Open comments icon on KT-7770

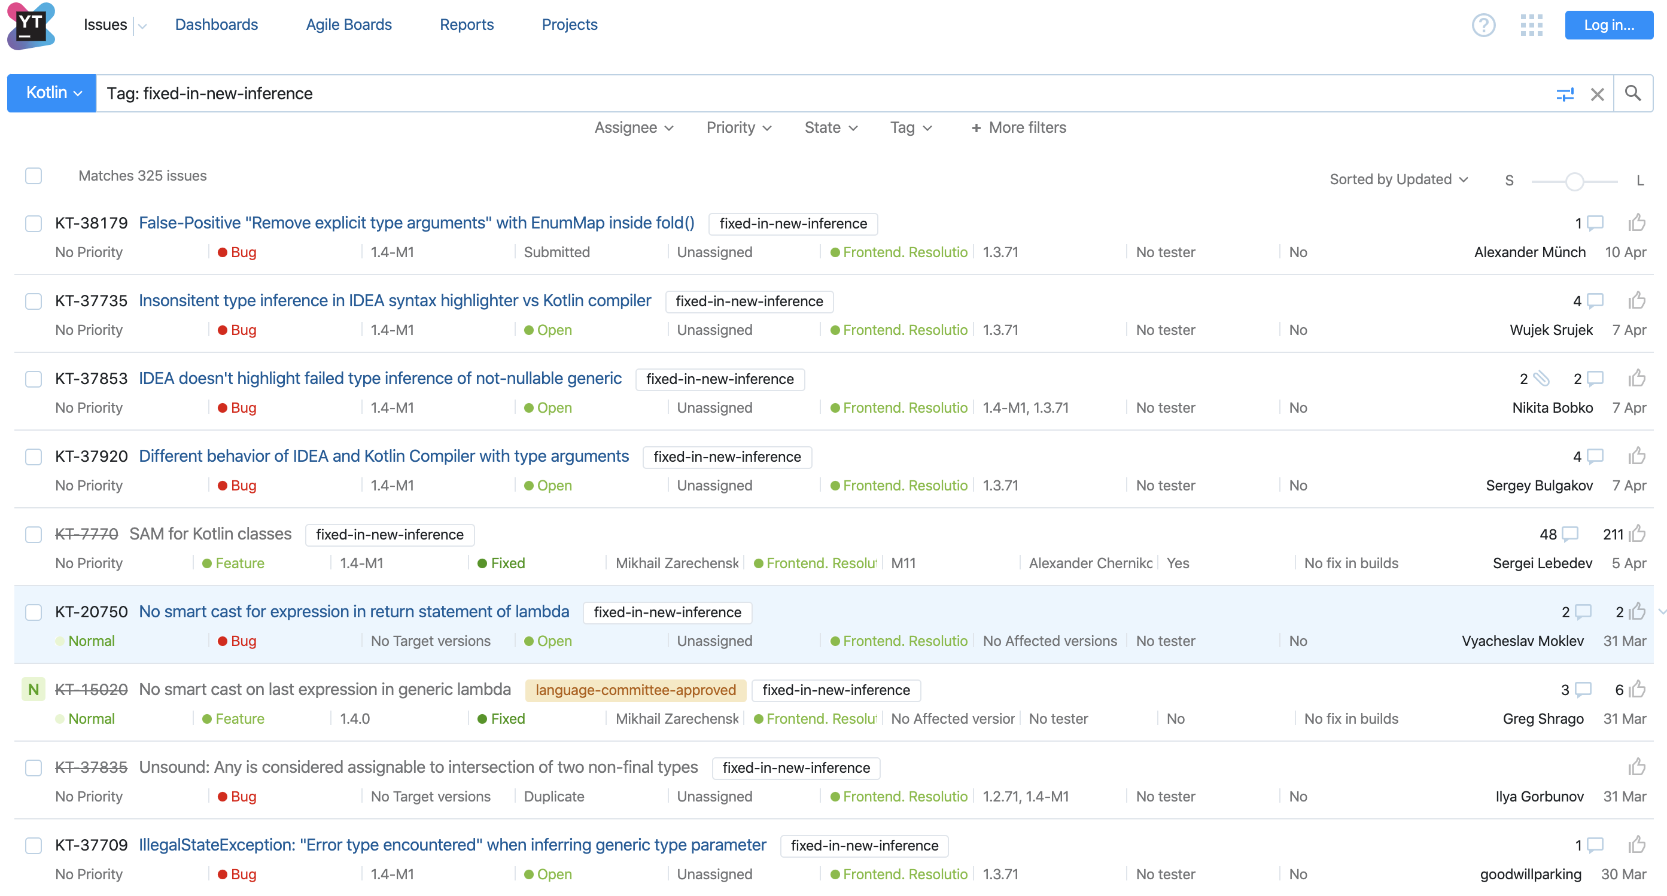coord(1570,534)
